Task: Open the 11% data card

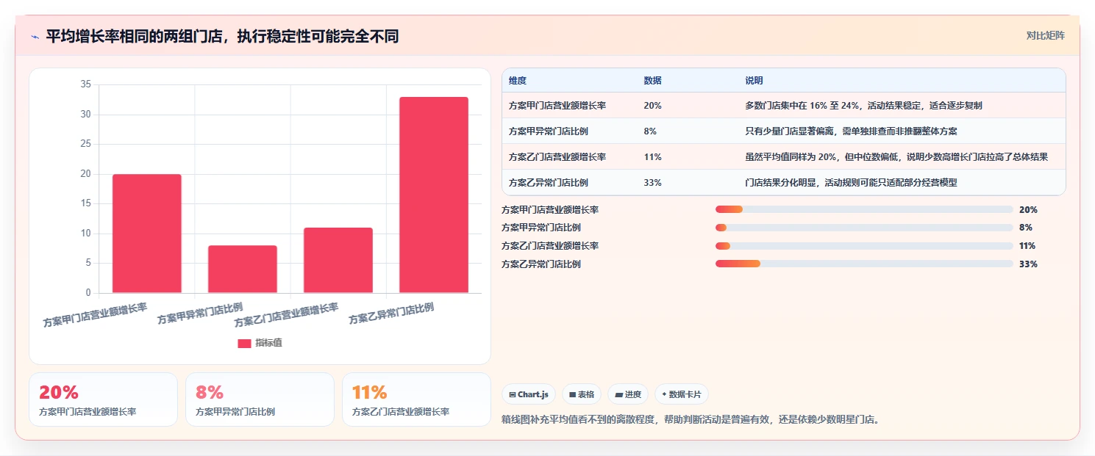Action: [x=416, y=399]
